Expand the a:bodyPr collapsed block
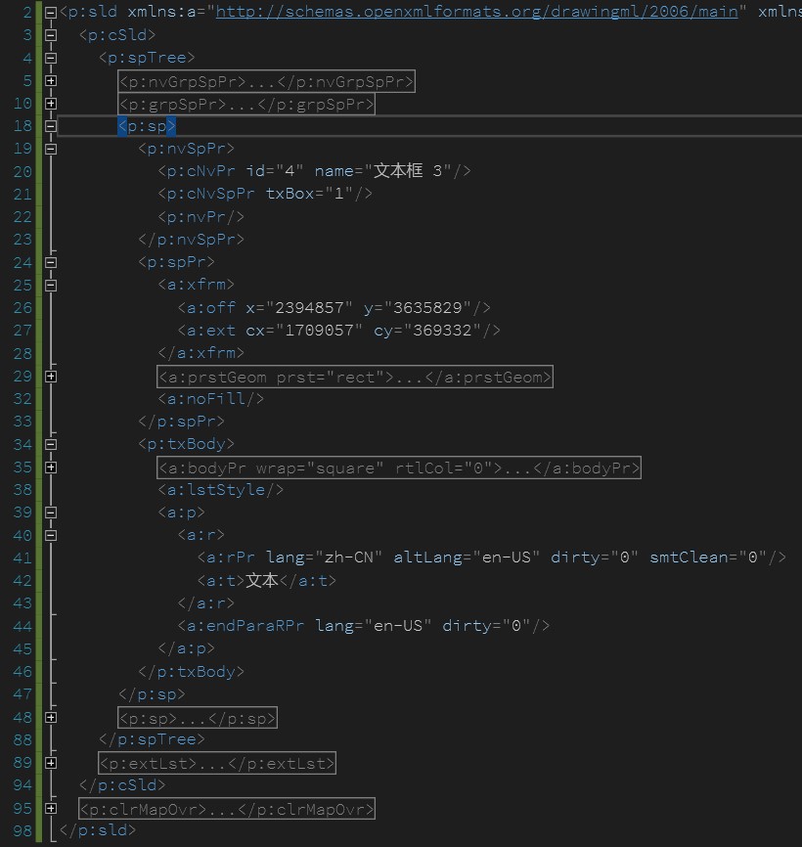This screenshot has width=802, height=847. pos(50,467)
